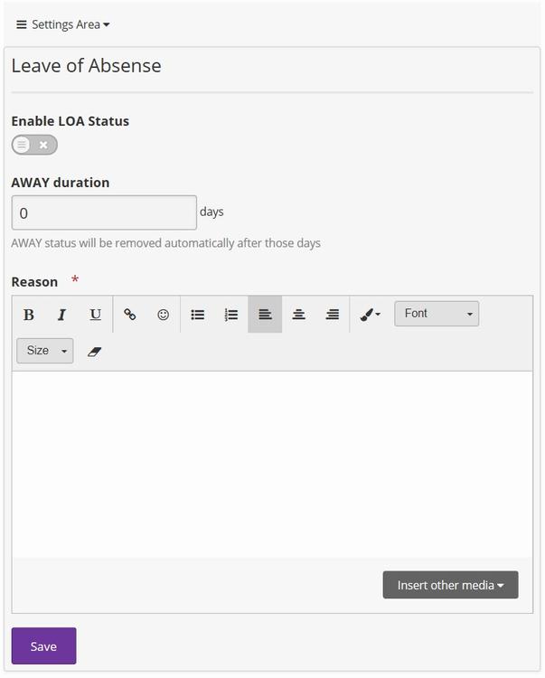545x678 pixels.
Task: Insert a numbered list
Action: point(231,315)
